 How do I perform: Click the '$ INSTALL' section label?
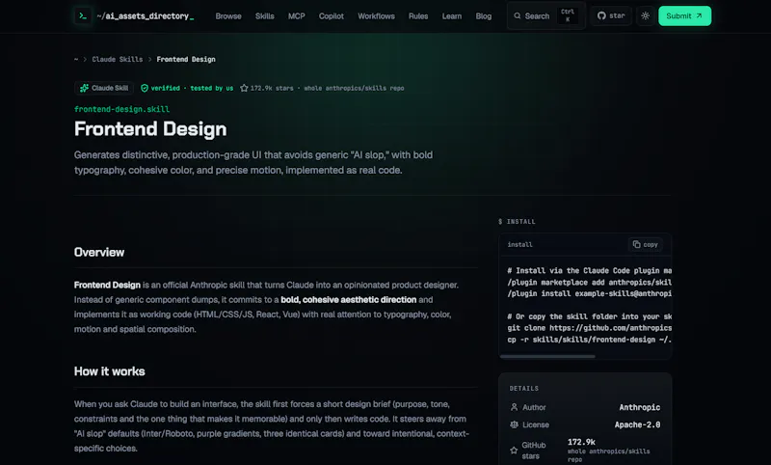pyautogui.click(x=517, y=222)
